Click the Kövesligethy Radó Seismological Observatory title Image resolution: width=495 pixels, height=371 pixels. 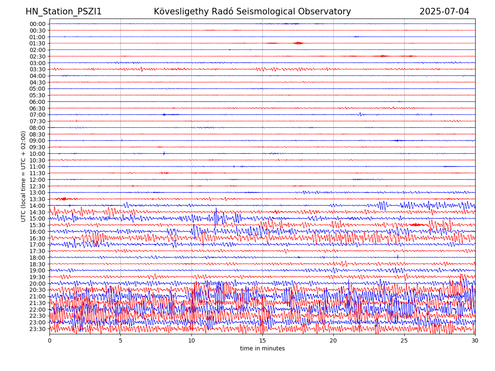pyautogui.click(x=252, y=12)
